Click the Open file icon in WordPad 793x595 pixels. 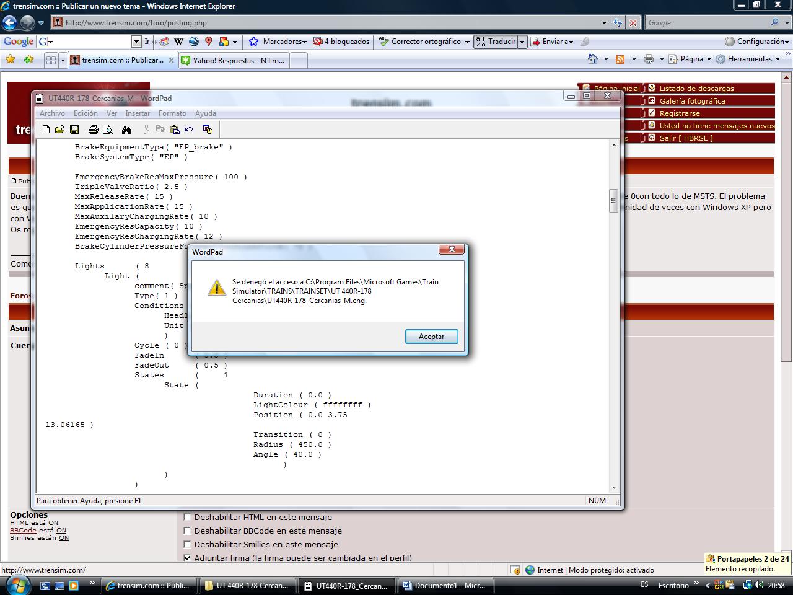(59, 130)
